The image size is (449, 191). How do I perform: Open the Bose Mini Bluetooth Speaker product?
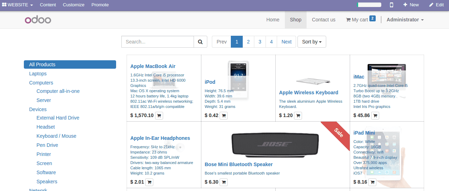[239, 164]
